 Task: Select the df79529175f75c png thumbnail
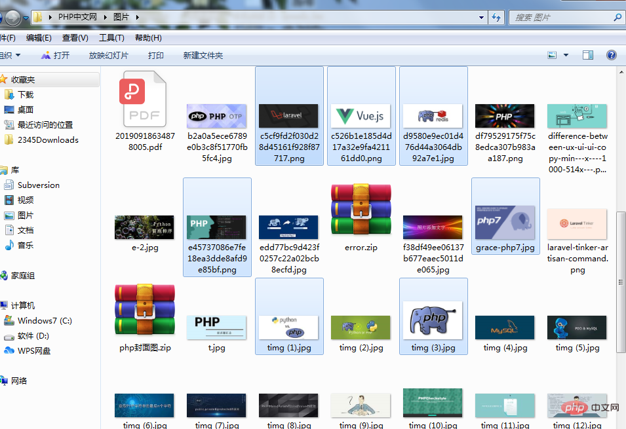[x=505, y=116]
